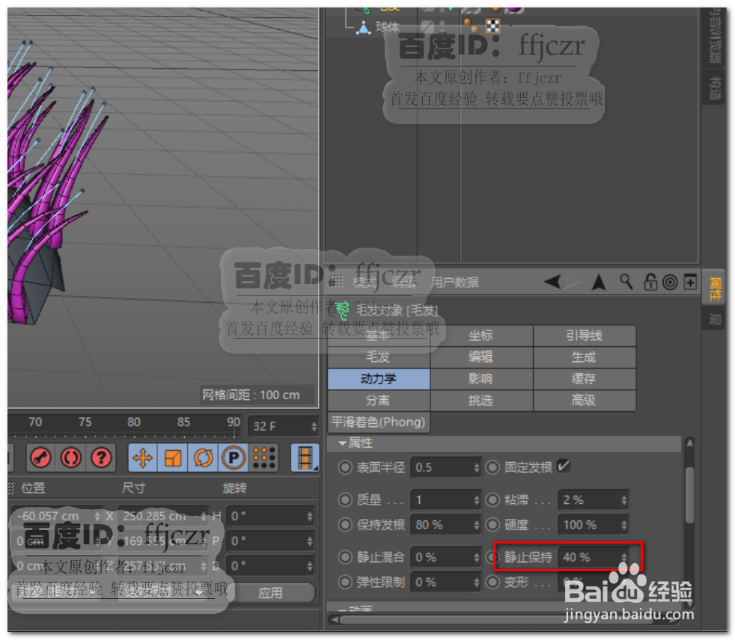This screenshot has height=640, width=735.
Task: Click the green hair object icon next to 毛发对象
Action: coord(343,310)
